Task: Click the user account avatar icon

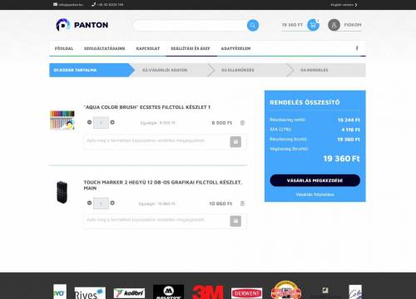Action: [334, 25]
